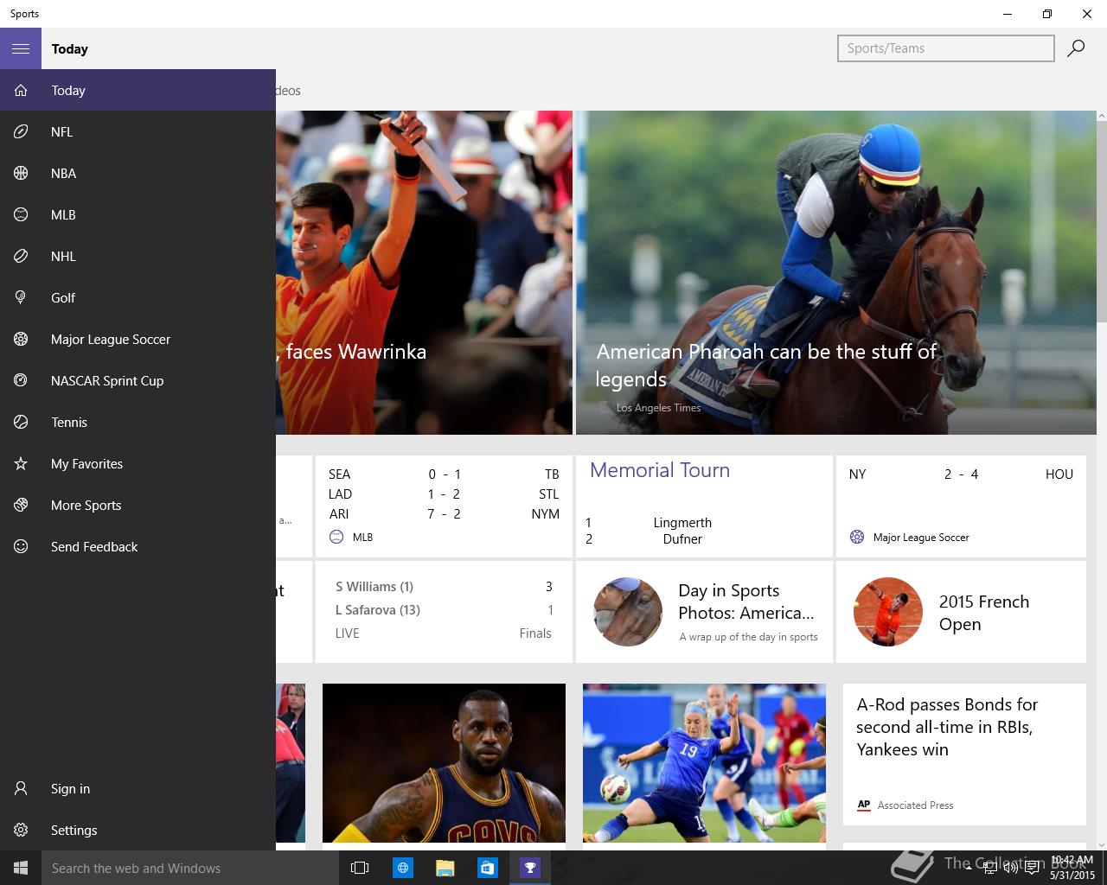Viewport: 1107px width, 885px height.
Task: Click the More Sports icon
Action: click(x=21, y=505)
